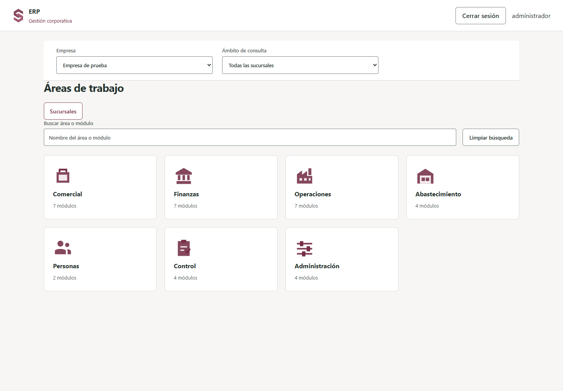This screenshot has width=563, height=391.
Task: Click the "Áreas de trabajo" heading
Action: pos(84,88)
